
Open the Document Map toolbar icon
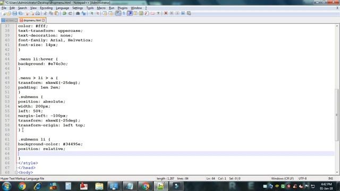(x=141, y=13)
